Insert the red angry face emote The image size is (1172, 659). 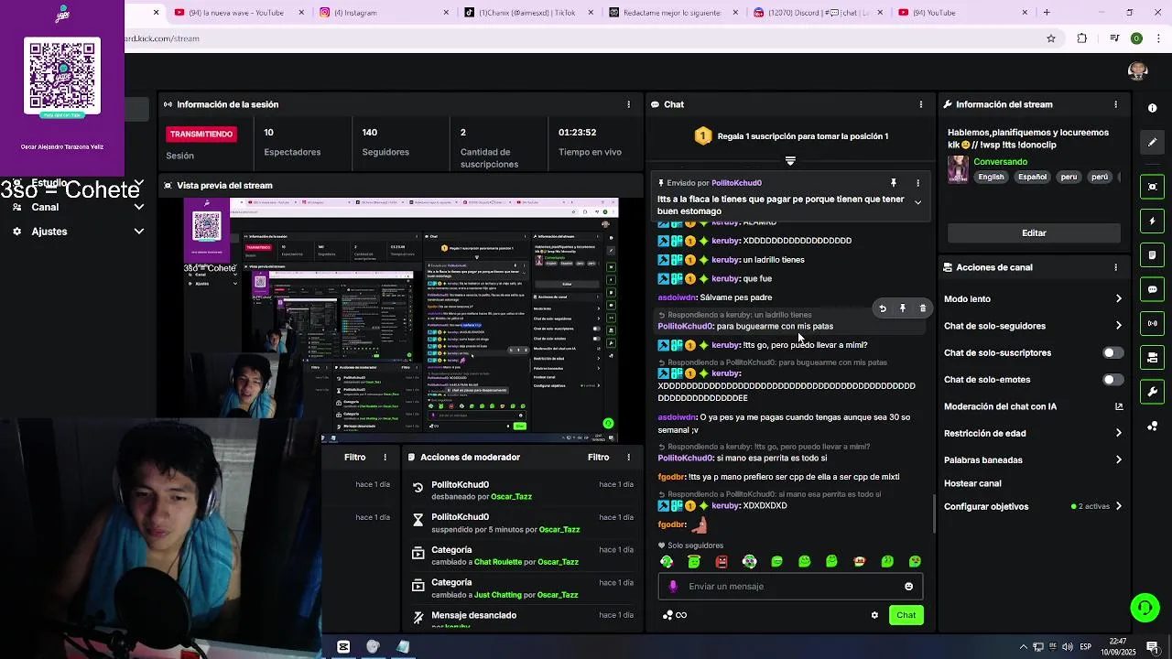point(722,561)
